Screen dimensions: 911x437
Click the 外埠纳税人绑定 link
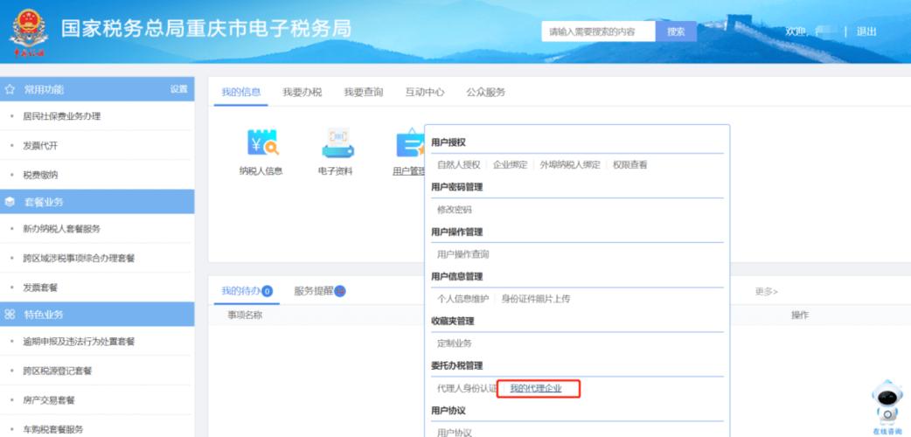pyautogui.click(x=570, y=165)
